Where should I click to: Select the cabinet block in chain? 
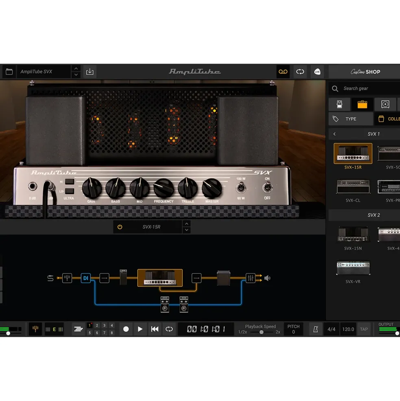[x=224, y=278]
